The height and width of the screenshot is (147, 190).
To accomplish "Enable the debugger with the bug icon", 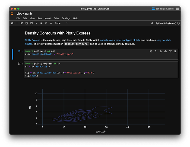I will pos(152,23).
